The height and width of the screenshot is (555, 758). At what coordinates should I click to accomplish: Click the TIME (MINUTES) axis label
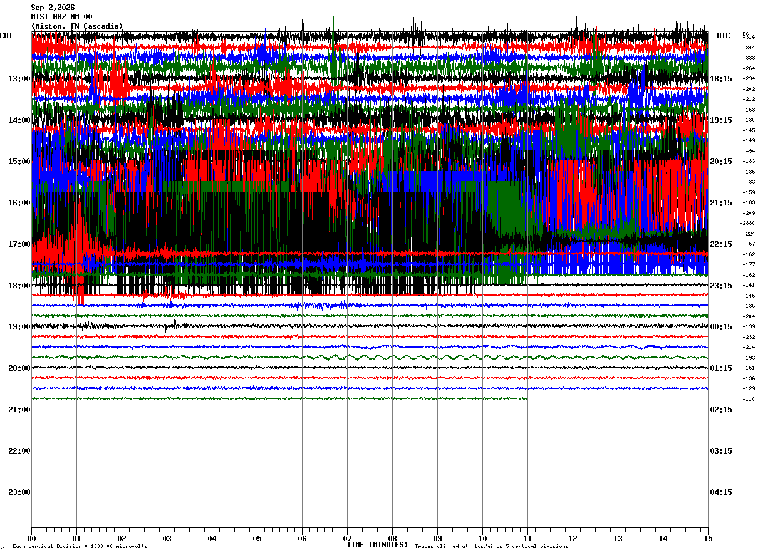[377, 545]
